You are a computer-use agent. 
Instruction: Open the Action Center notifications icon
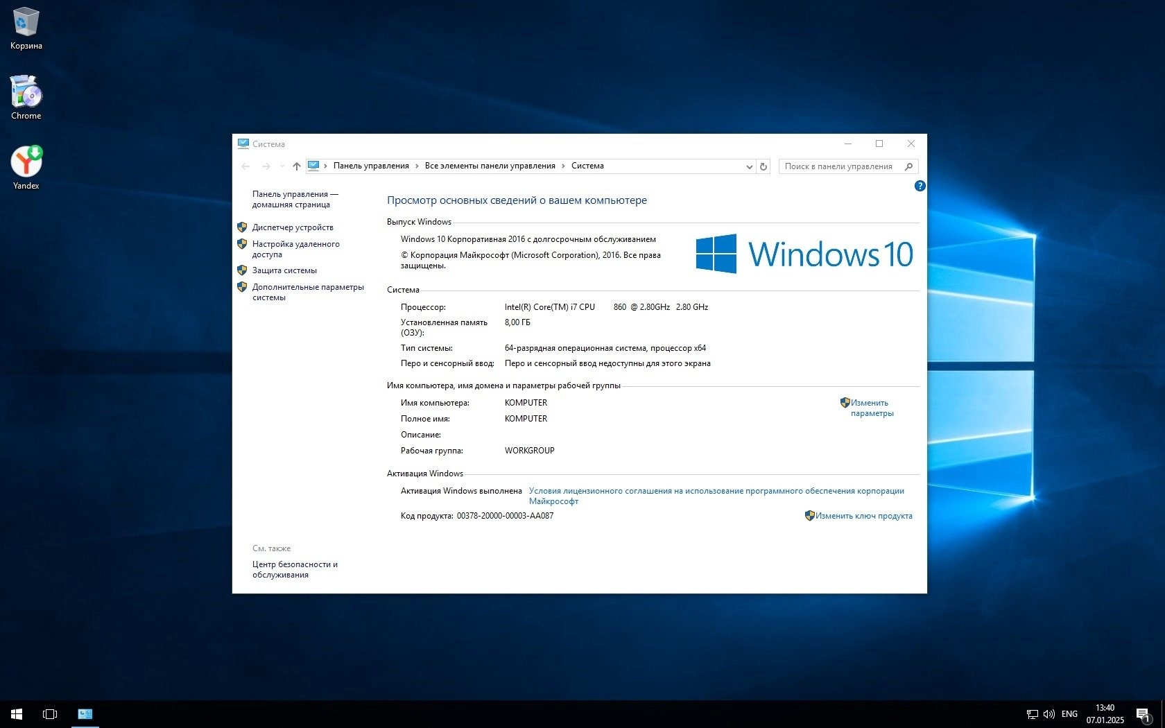(1144, 714)
